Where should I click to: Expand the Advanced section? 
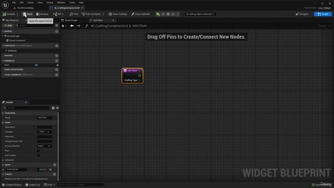[3, 160]
